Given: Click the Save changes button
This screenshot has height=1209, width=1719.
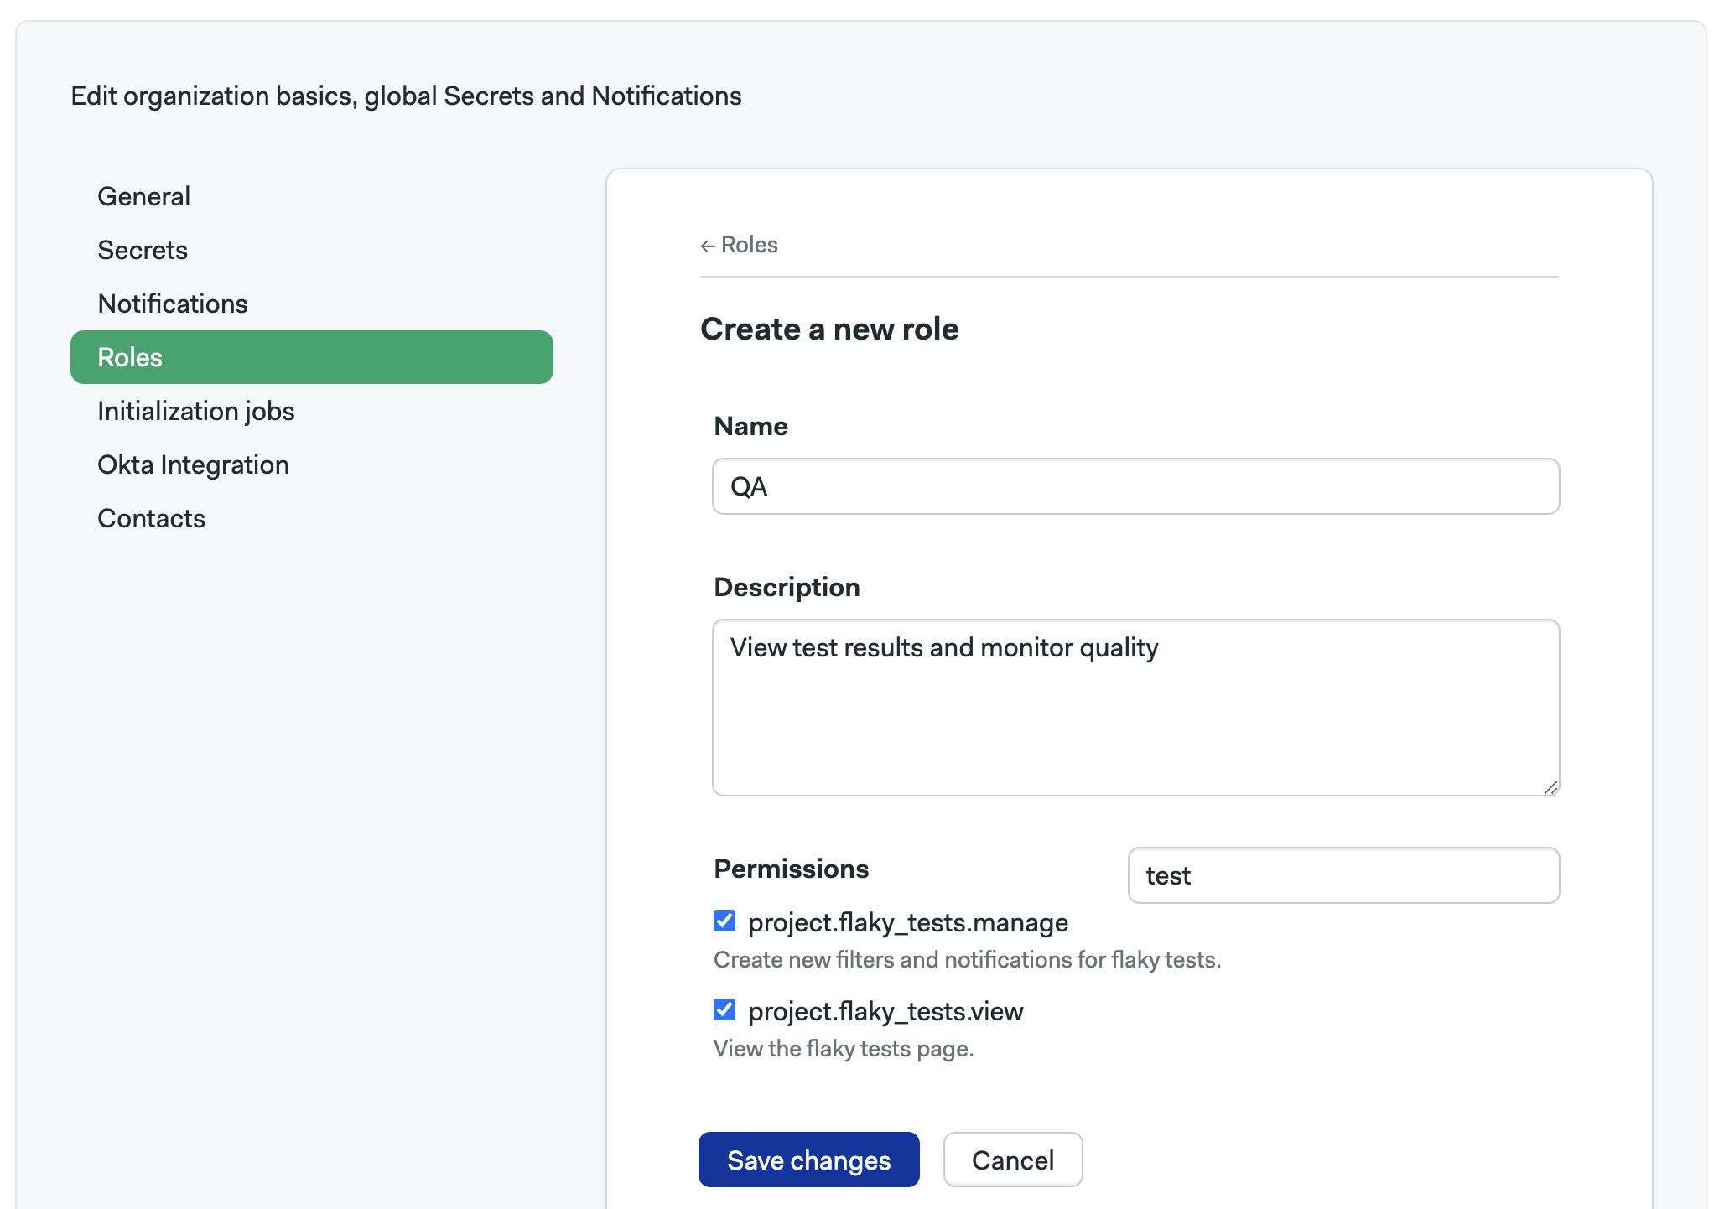Looking at the screenshot, I should coord(808,1160).
